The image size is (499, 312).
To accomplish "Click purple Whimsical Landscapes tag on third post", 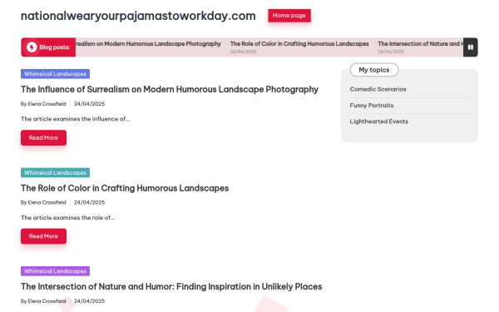I will [56, 271].
